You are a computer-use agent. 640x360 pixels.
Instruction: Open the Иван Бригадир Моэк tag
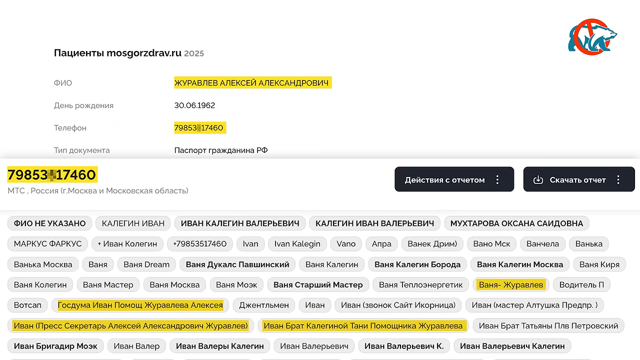click(x=55, y=346)
